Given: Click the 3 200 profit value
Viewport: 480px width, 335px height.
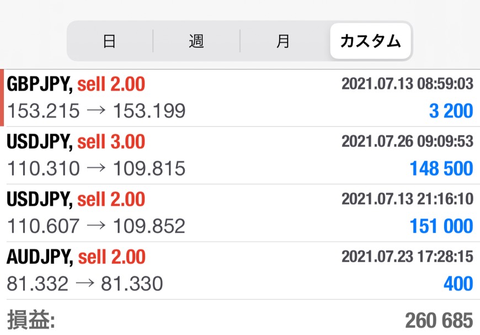Looking at the screenshot, I should (x=451, y=111).
